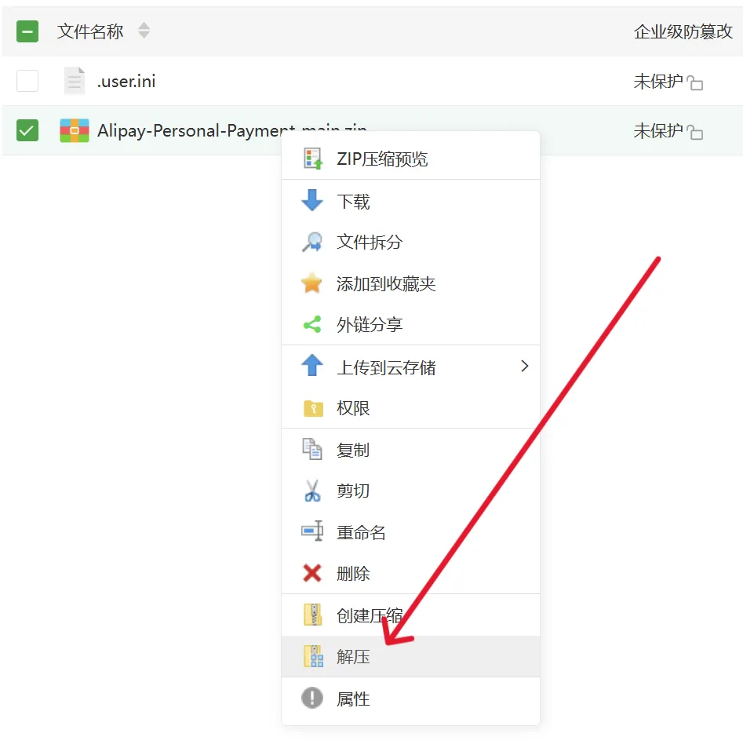
Task: Click the 企业级防篡改 column header
Action: pos(683,31)
